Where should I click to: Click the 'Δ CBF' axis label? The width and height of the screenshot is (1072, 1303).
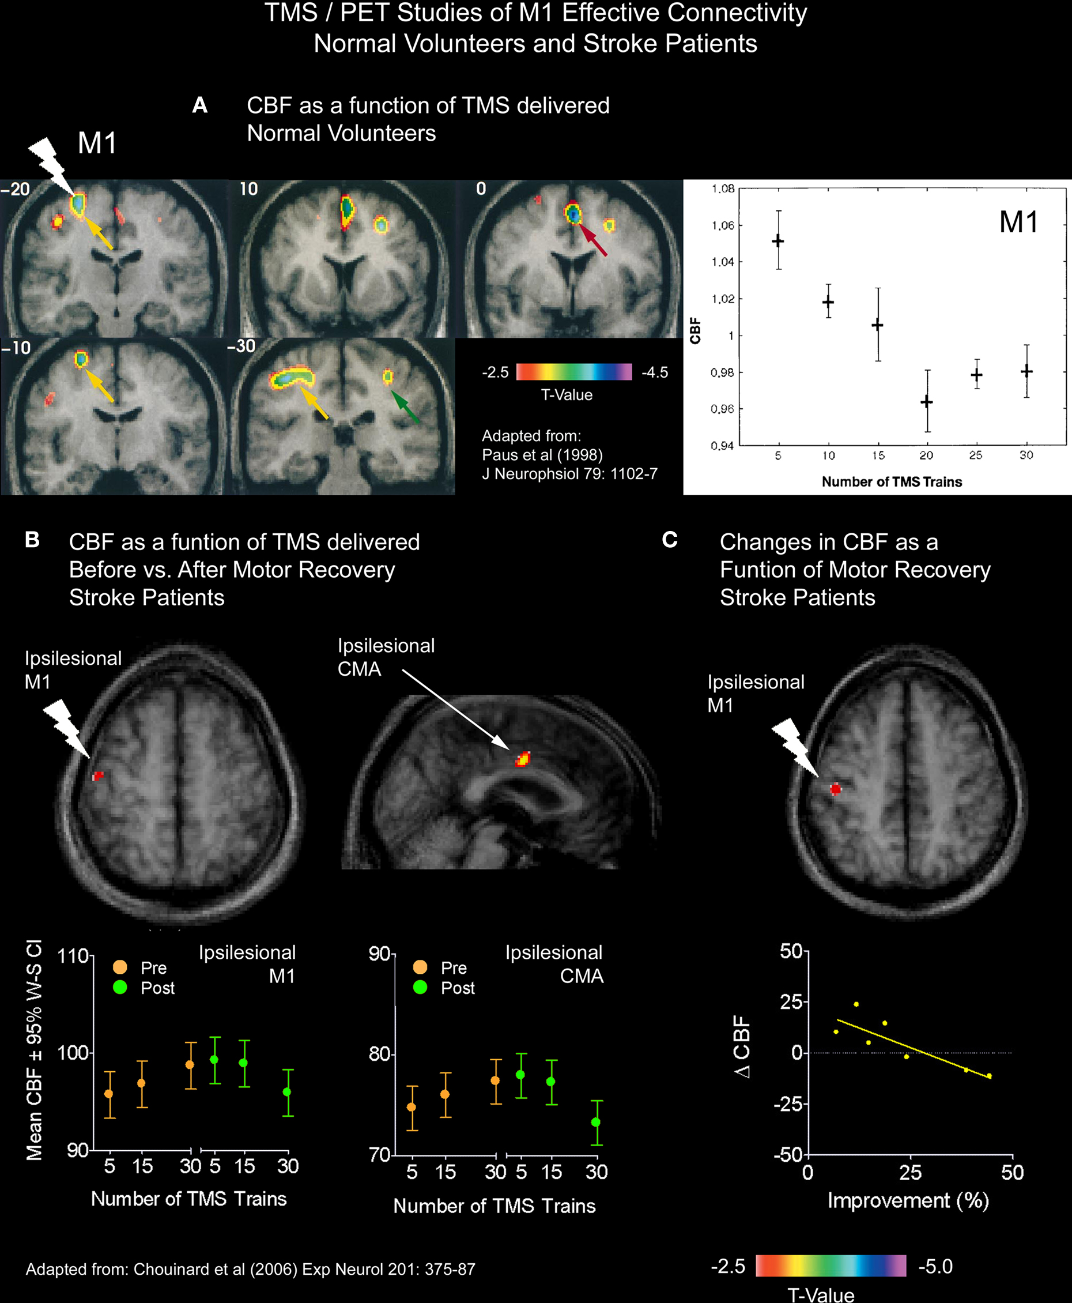pyautogui.click(x=742, y=1047)
